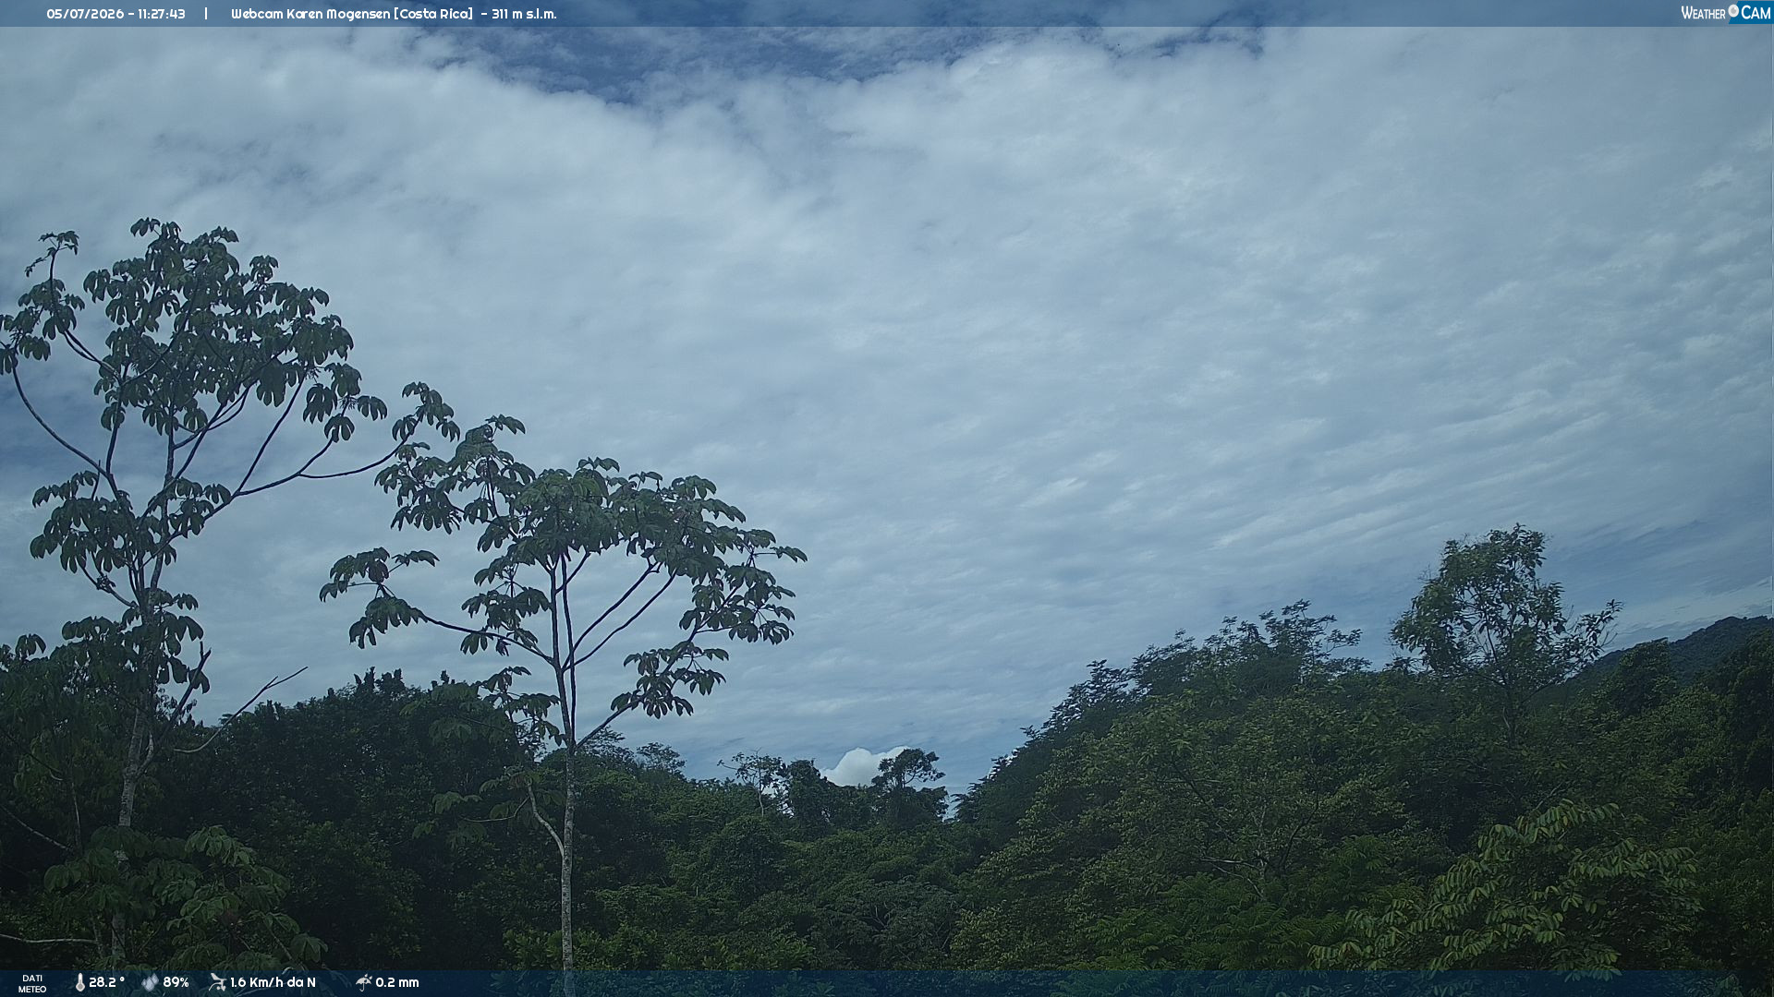Click the thermometer temperature icon
Viewport: 1774px width, 997px height.
79,983
